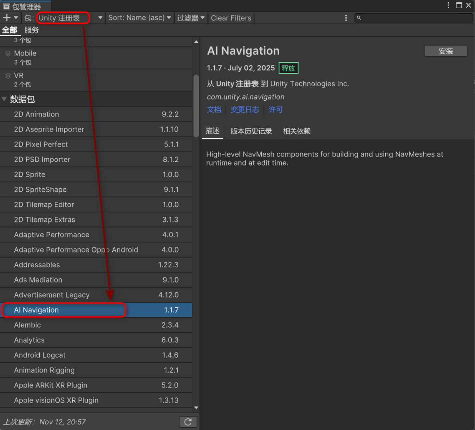This screenshot has width=475, height=430.
Task: Click the AI Navigation details title
Action: 243,51
